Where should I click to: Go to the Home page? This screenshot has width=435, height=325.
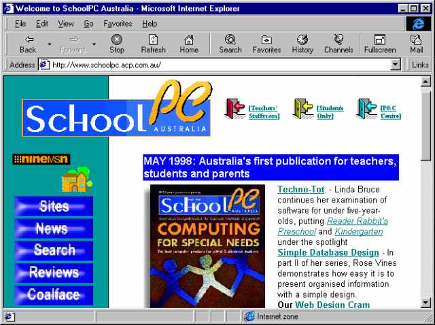pyautogui.click(x=189, y=44)
